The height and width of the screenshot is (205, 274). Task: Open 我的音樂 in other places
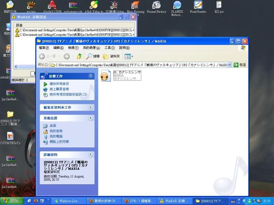(x=56, y=131)
